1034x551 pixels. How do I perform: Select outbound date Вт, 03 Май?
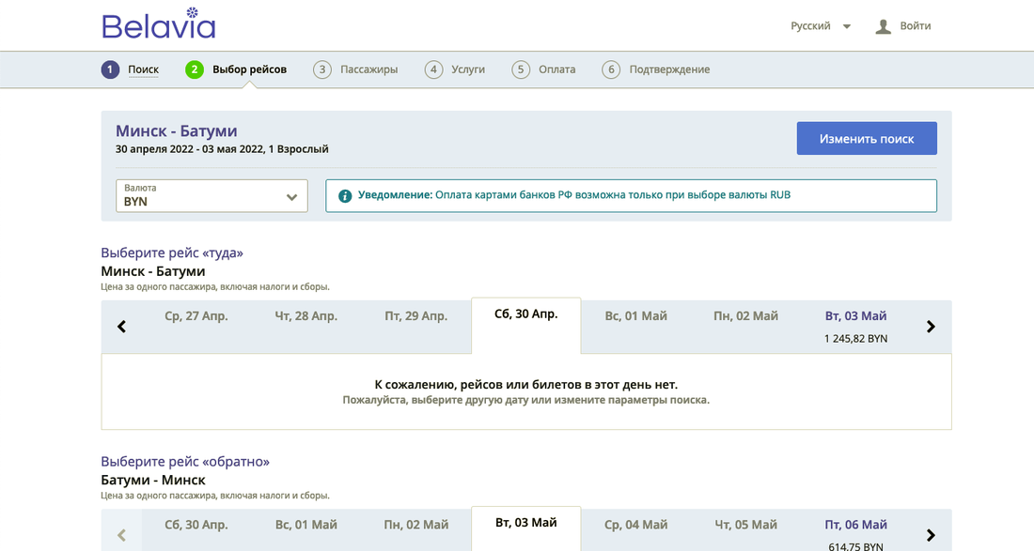pyautogui.click(x=855, y=326)
